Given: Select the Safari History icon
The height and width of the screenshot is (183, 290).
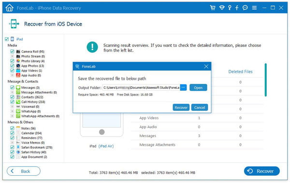Looking at the screenshot, I should pos(18,152).
